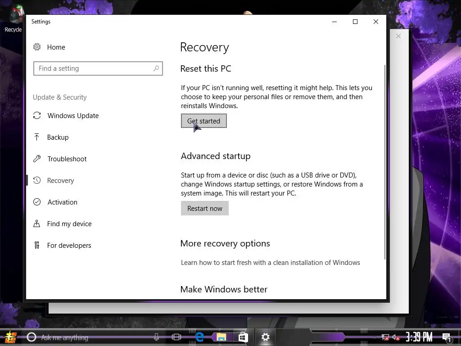Open Task View in the taskbar
The width and height of the screenshot is (461, 346).
[176, 337]
